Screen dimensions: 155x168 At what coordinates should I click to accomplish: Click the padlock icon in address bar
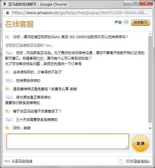(8, 13)
